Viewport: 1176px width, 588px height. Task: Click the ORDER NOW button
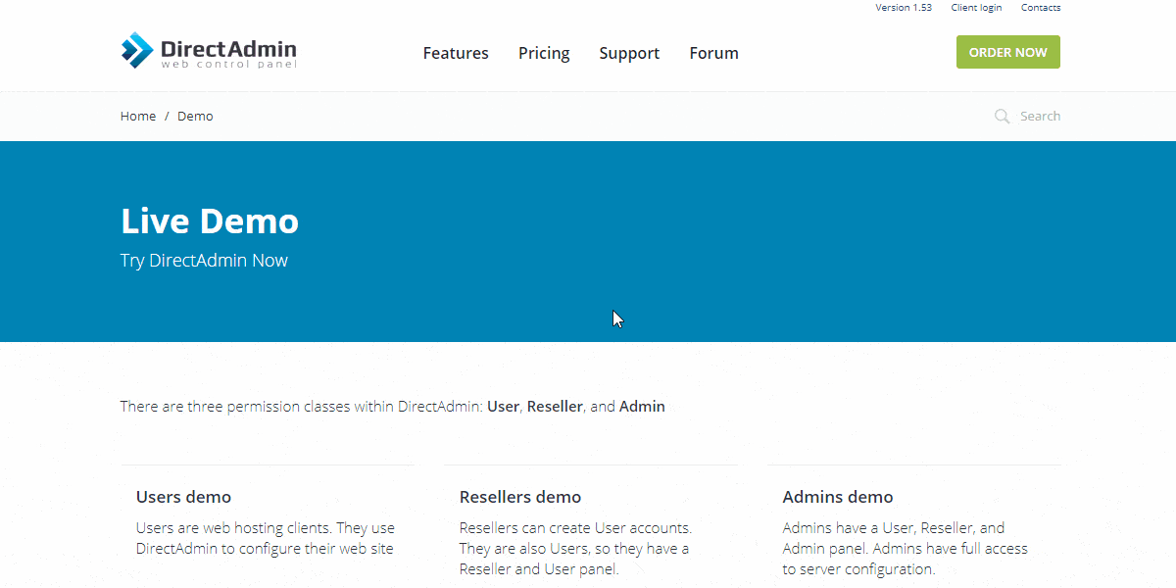click(x=1008, y=52)
